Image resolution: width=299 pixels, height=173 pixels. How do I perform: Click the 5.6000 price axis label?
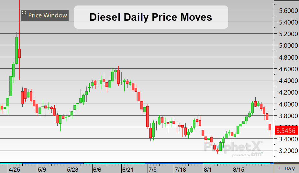(x=286, y=11)
